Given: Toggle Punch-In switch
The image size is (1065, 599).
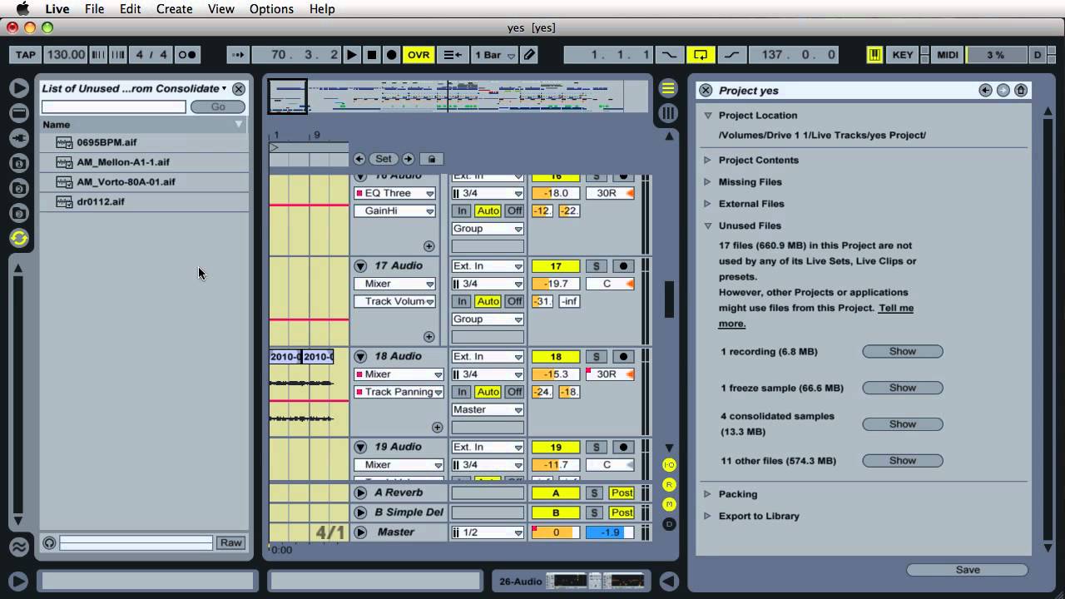Looking at the screenshot, I should 669,55.
